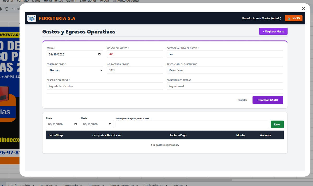Select the paint format icon in Sheets toolbar
This screenshot has height=186, width=313.
[x=7, y=9]
